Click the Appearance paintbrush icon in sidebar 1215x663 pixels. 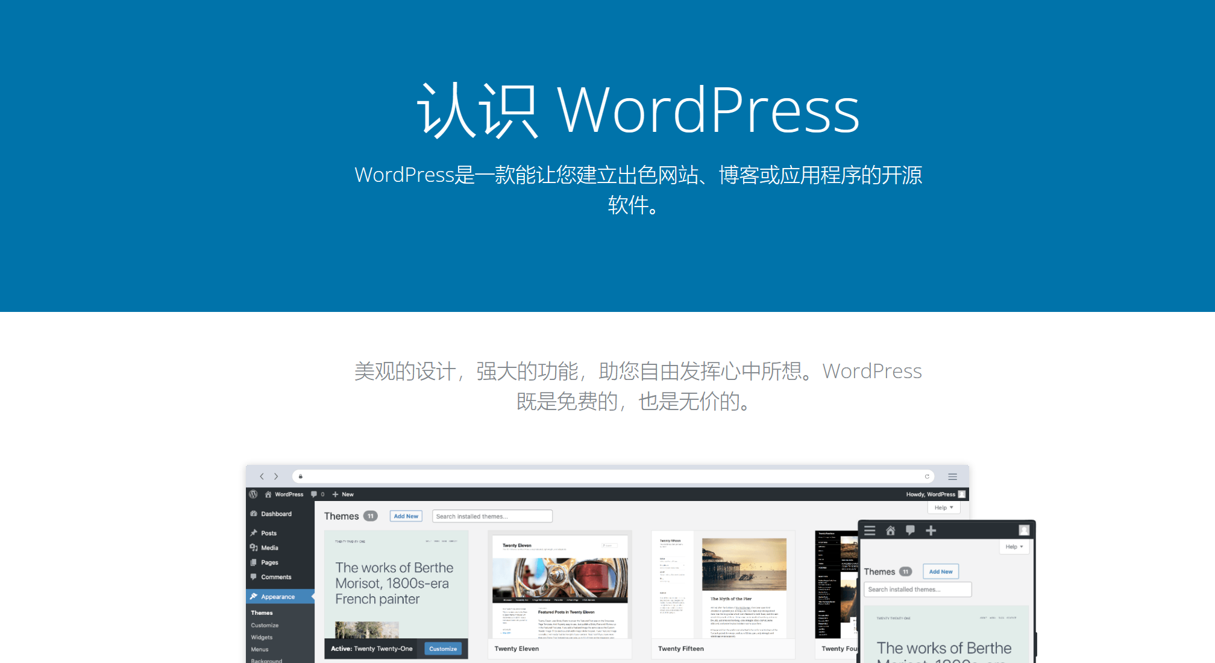point(254,597)
